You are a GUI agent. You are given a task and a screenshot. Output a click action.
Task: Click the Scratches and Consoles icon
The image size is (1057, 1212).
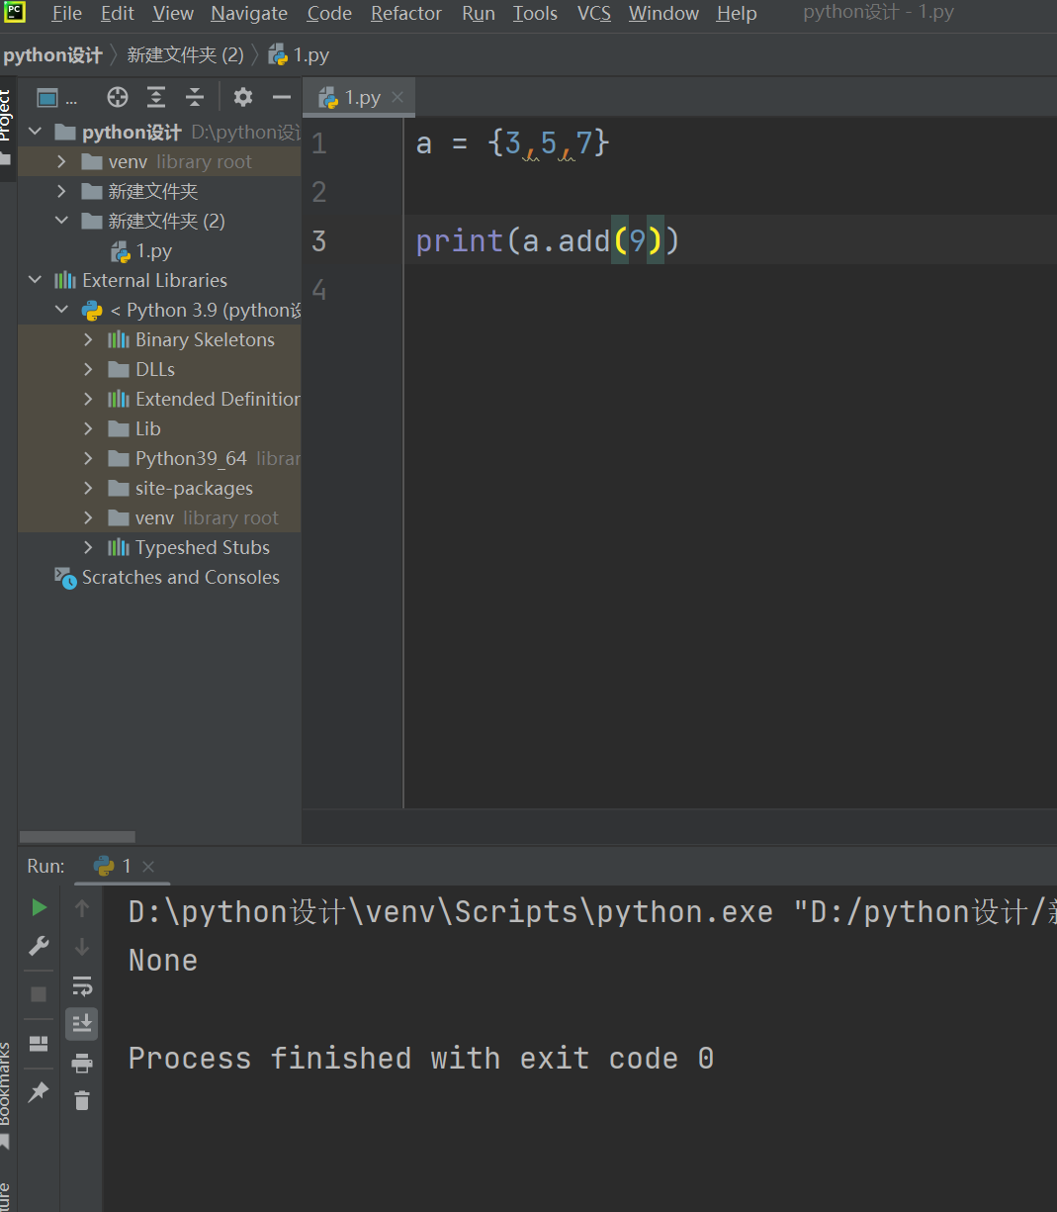[65, 578]
